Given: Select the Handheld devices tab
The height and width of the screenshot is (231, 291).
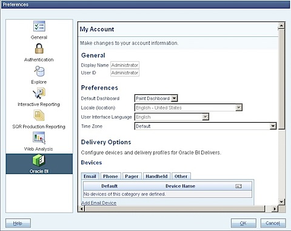Looking at the screenshot, I should click(x=156, y=176).
